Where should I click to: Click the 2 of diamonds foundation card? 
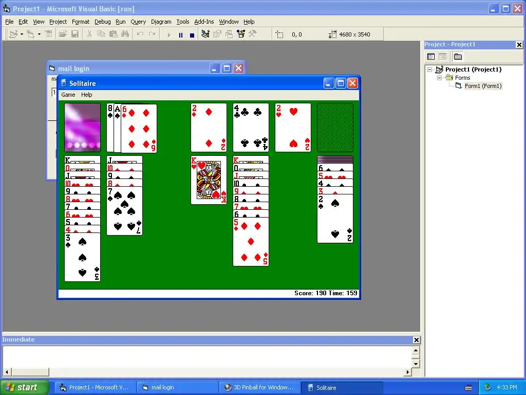(x=209, y=128)
